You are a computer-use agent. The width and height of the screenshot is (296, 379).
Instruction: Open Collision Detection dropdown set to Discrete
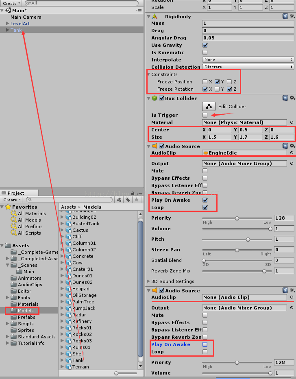click(x=248, y=67)
